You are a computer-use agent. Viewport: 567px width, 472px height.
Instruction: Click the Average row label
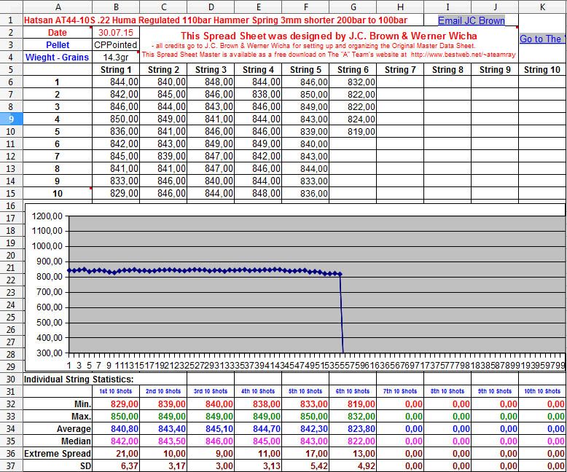click(58, 428)
